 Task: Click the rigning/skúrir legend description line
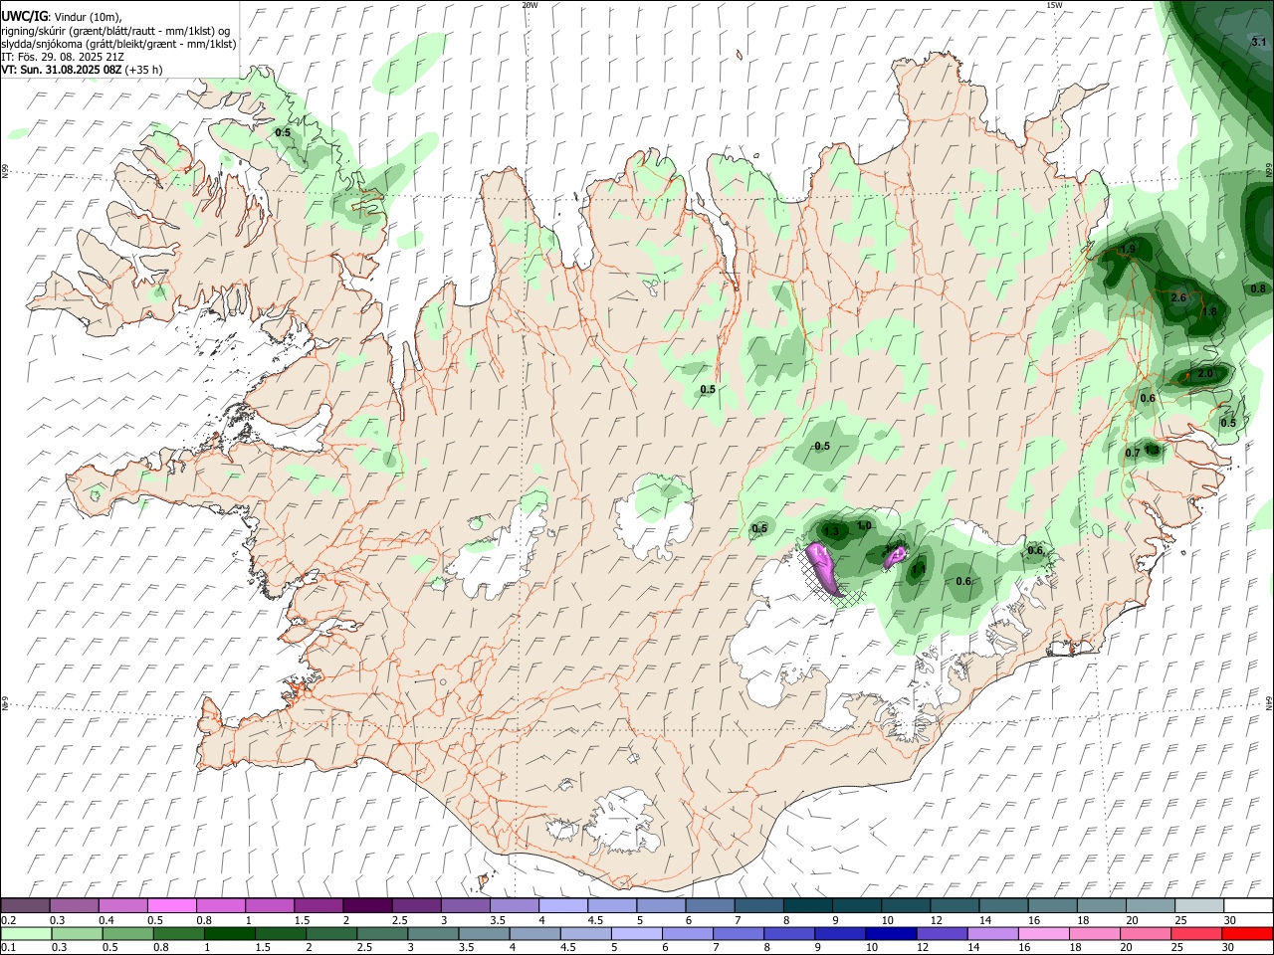[x=115, y=31]
